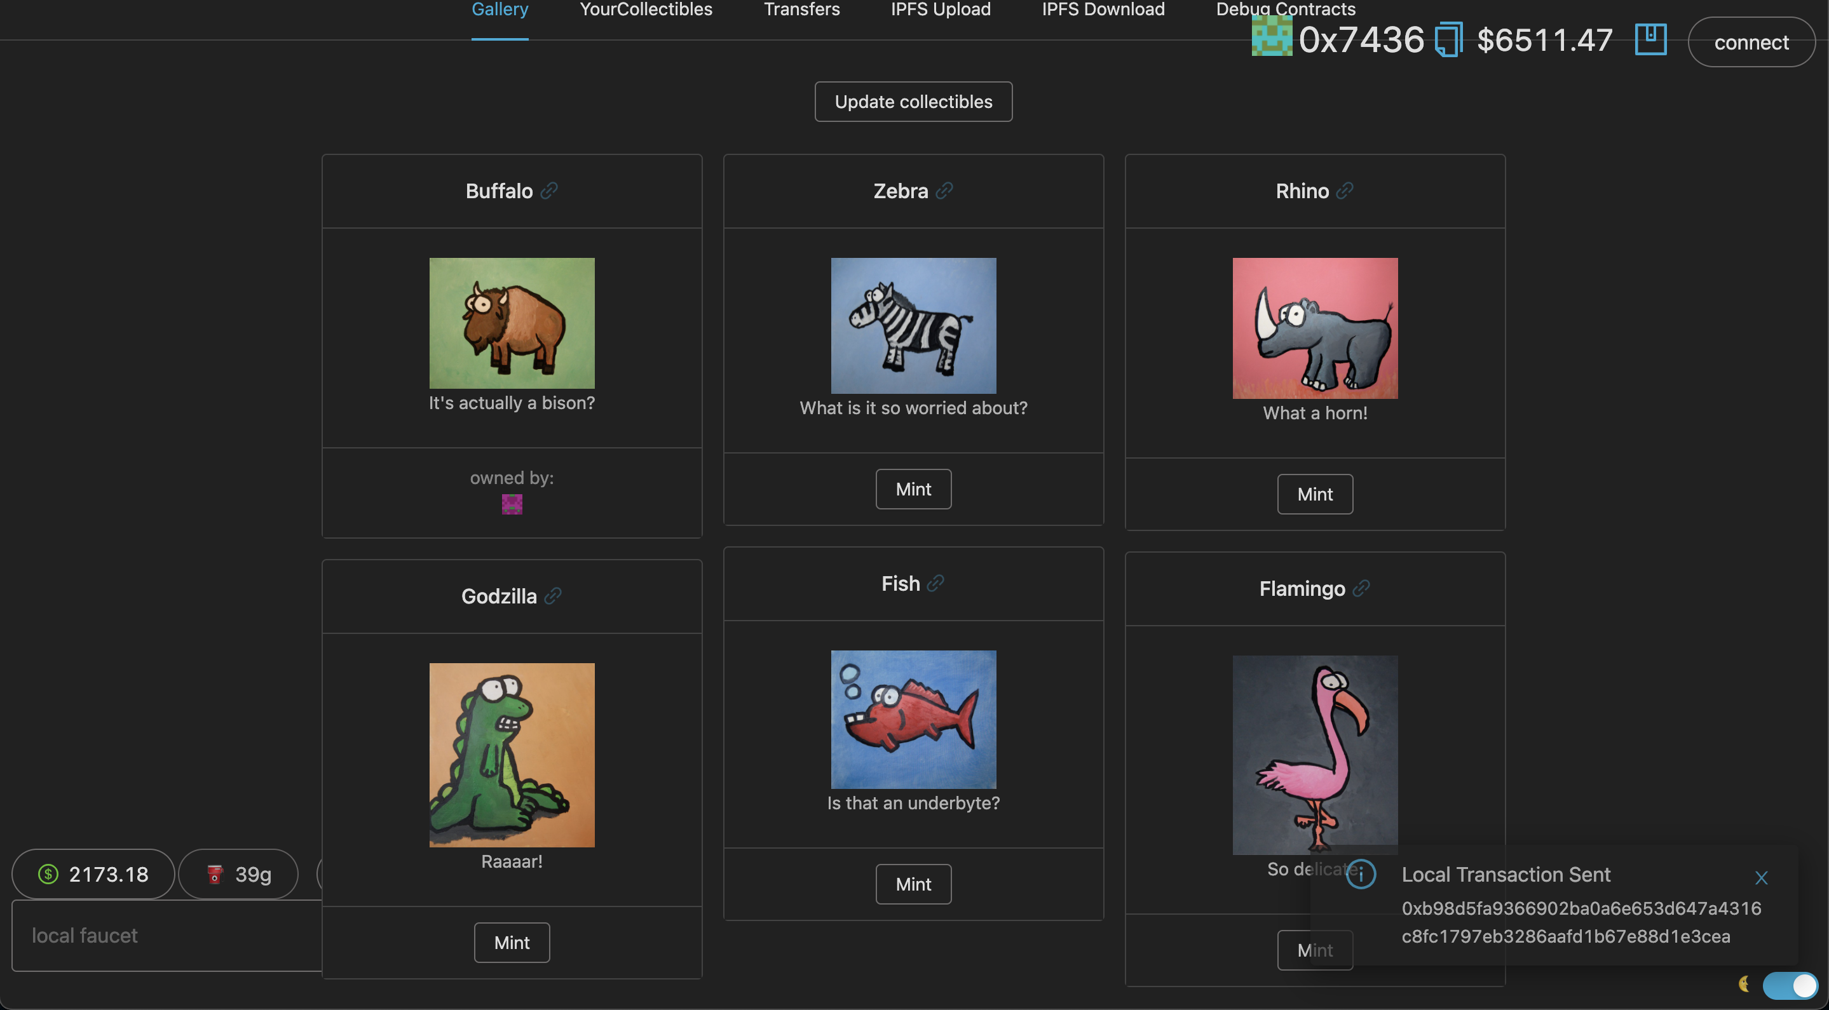
Task: Mint the Zebra collectible
Action: [913, 489]
